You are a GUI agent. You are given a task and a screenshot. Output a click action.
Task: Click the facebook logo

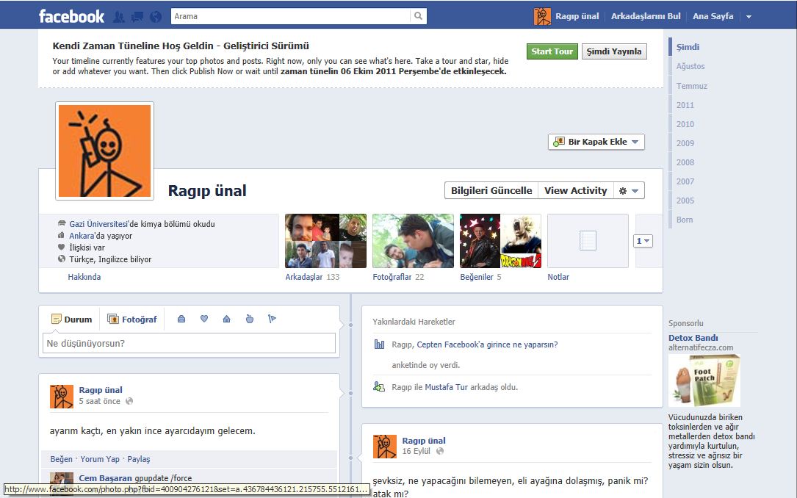coord(72,16)
